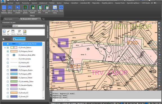Switch to Skupiny view
Screen dimensions: 162x104
tap(6, 39)
